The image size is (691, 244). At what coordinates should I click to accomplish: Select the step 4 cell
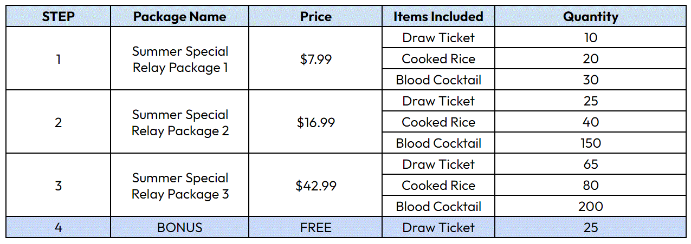point(59,228)
